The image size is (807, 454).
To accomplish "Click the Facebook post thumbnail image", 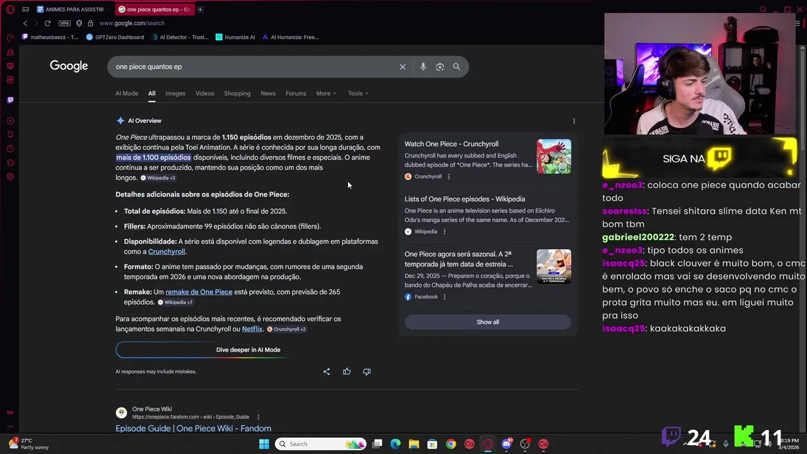I will [x=554, y=267].
